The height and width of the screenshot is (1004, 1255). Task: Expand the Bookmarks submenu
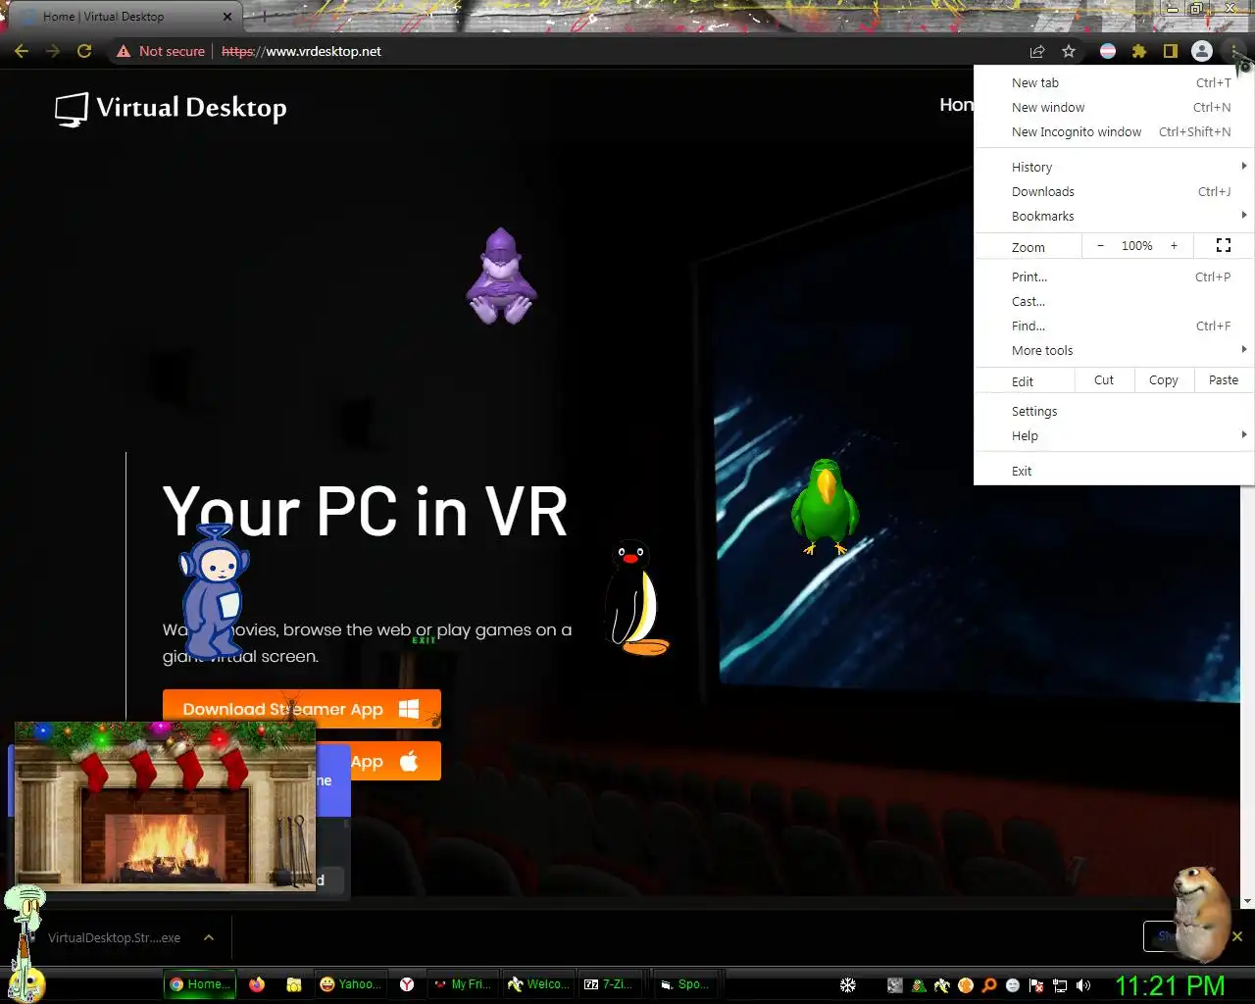(1115, 217)
